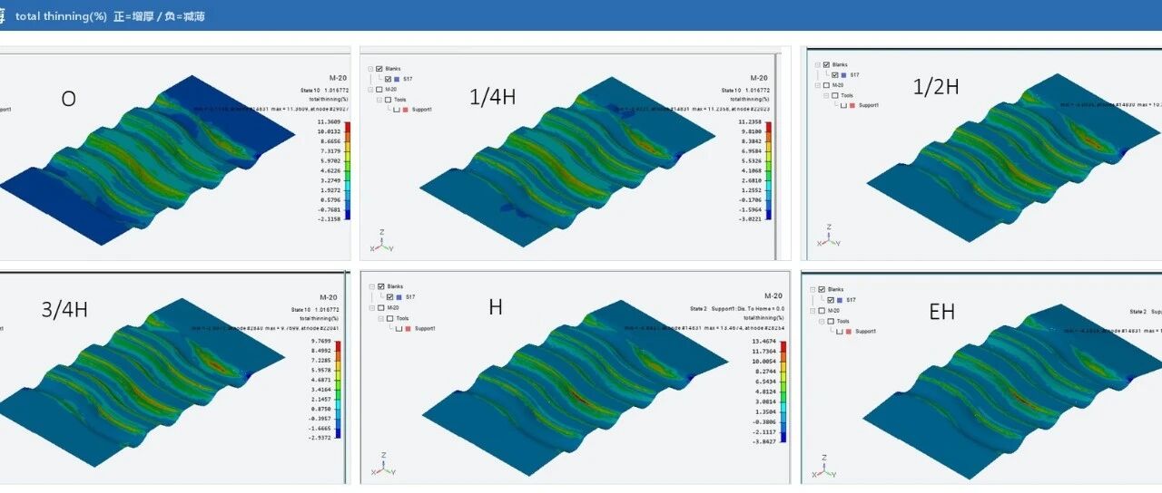This screenshot has height=493, width=1162.
Task: Enable Support1 checkbox in the 1/2H panel
Action: pos(843,105)
